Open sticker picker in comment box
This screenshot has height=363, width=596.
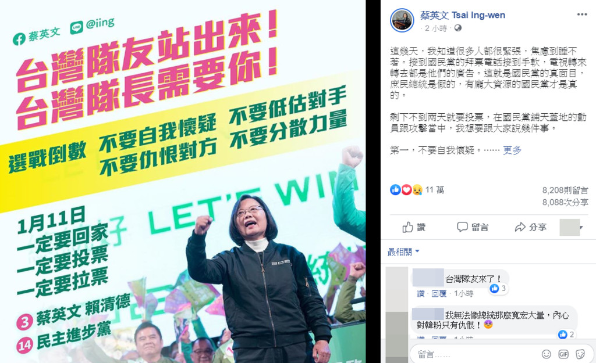click(580, 354)
